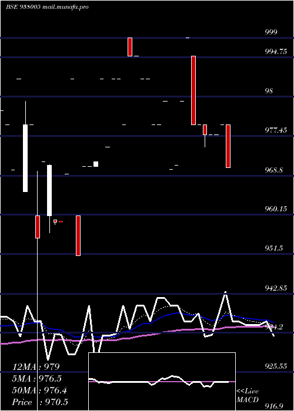Click the '<<Live MACD' label
The width and height of the screenshot is (294, 411).
click(248, 396)
